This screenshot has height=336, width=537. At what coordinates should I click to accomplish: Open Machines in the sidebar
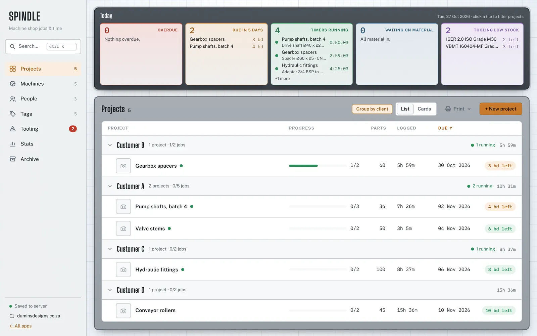pyautogui.click(x=43, y=84)
